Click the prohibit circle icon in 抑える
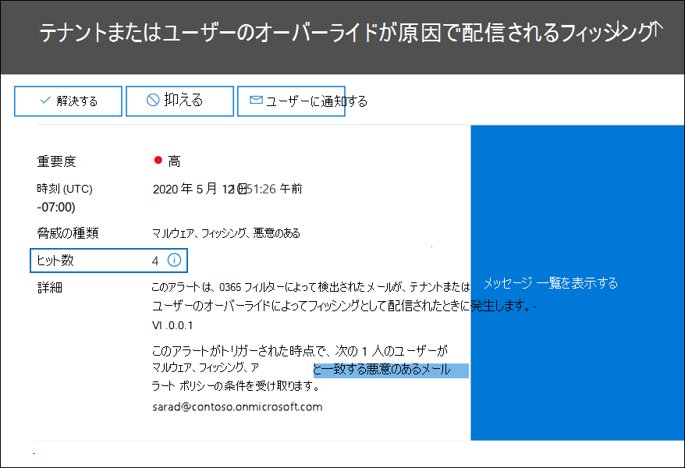 click(x=153, y=100)
